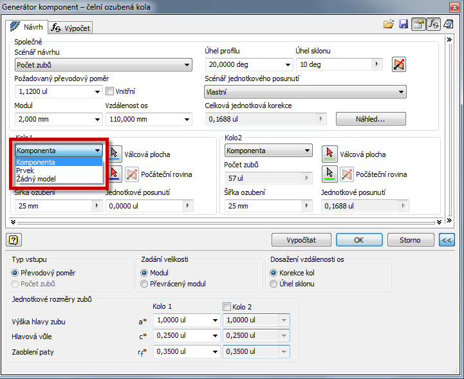Click the Náhled... button
This screenshot has width=464, height=379.
coord(370,119)
